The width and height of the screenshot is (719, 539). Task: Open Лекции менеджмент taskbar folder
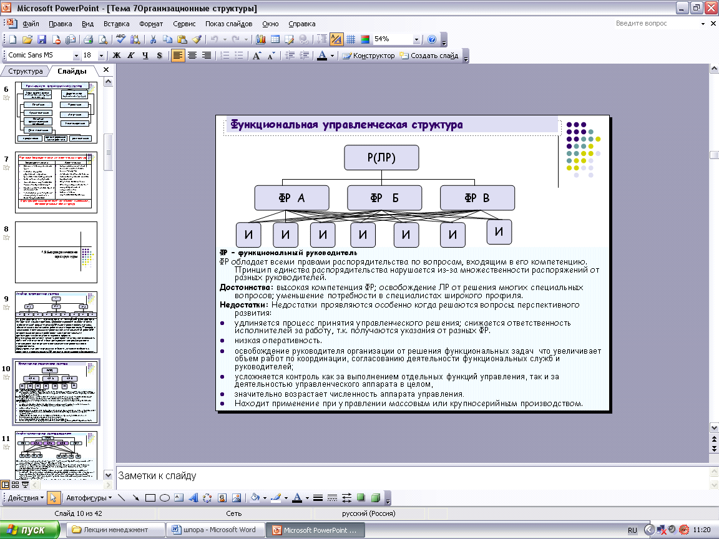click(x=116, y=530)
